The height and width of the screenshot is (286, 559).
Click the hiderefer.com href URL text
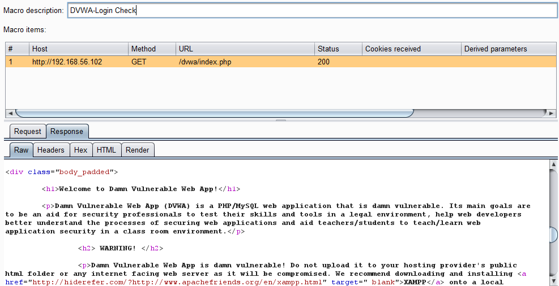tap(177, 283)
